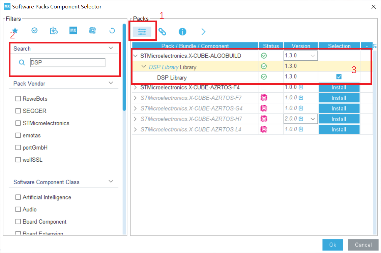Click the arrow icon in Packs toolbar
Viewport: 381px width, 253px height.
(x=203, y=31)
